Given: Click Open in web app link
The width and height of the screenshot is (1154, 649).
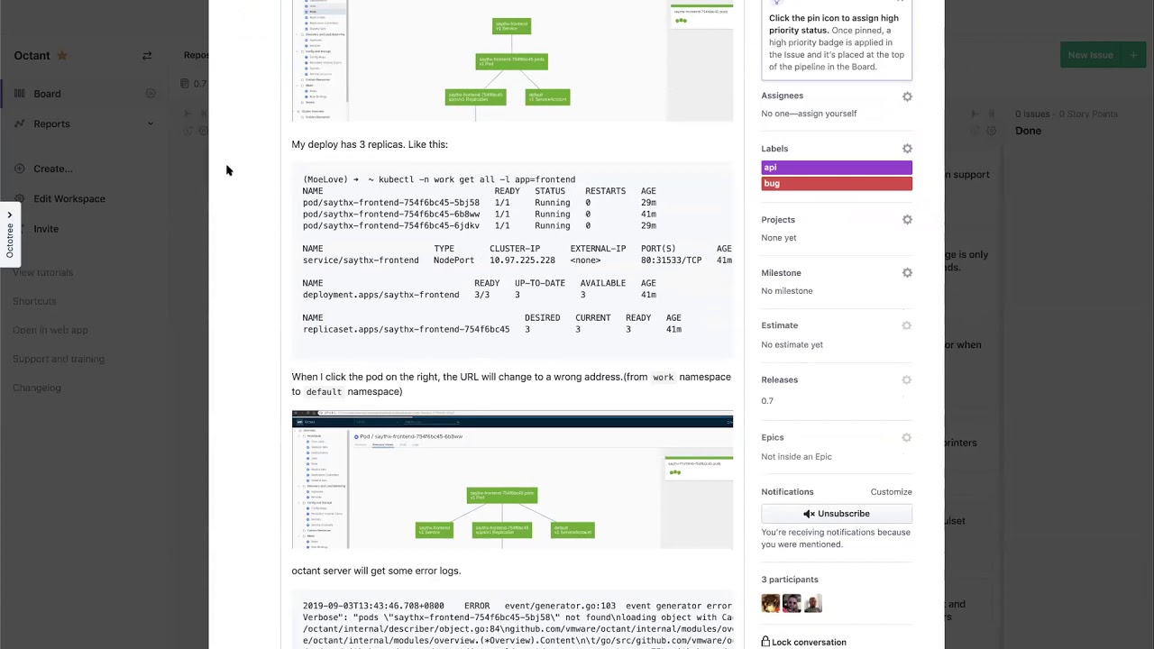Looking at the screenshot, I should (50, 330).
